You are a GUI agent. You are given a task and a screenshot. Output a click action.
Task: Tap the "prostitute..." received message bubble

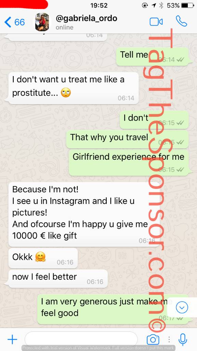(x=74, y=88)
